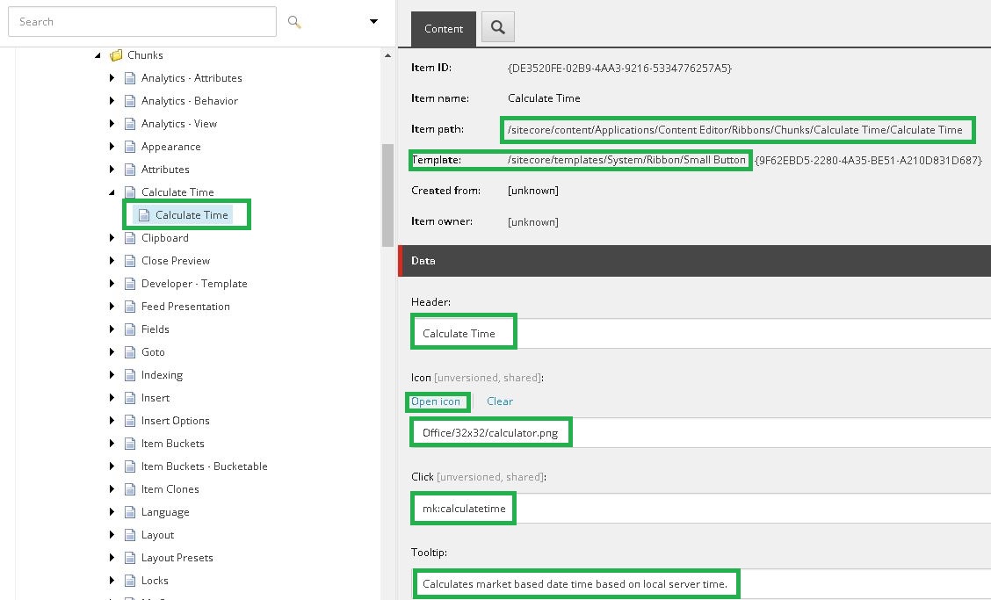Image resolution: width=991 pixels, height=600 pixels.
Task: Click the Clipboard item document icon
Action: tap(130, 238)
